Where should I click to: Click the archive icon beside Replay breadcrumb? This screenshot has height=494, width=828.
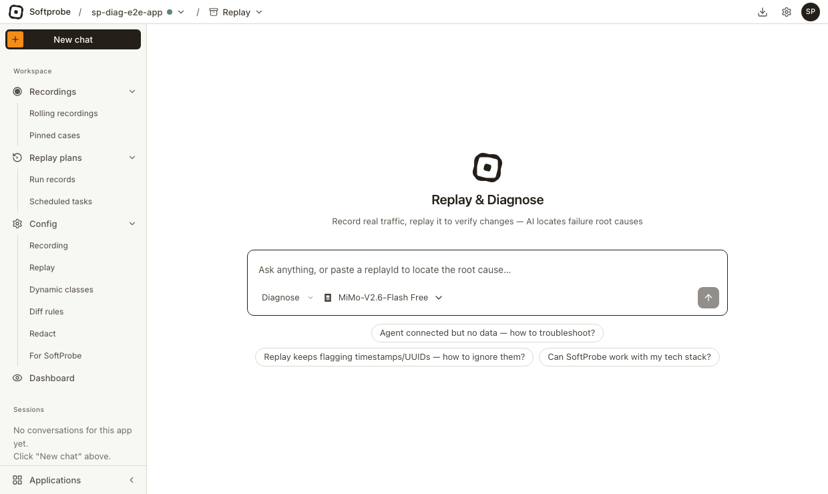pyautogui.click(x=214, y=12)
